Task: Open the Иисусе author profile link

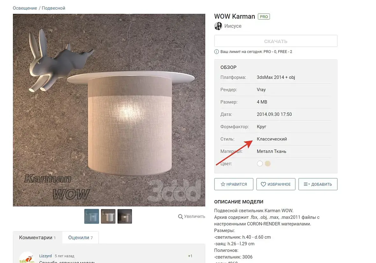Action: [x=233, y=26]
